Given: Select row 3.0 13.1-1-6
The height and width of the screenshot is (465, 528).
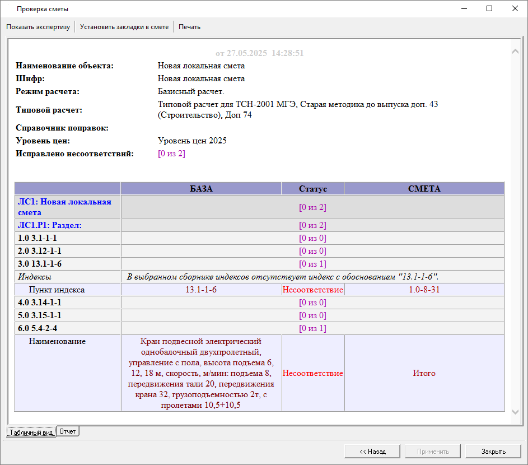Looking at the screenshot, I should tap(40, 264).
